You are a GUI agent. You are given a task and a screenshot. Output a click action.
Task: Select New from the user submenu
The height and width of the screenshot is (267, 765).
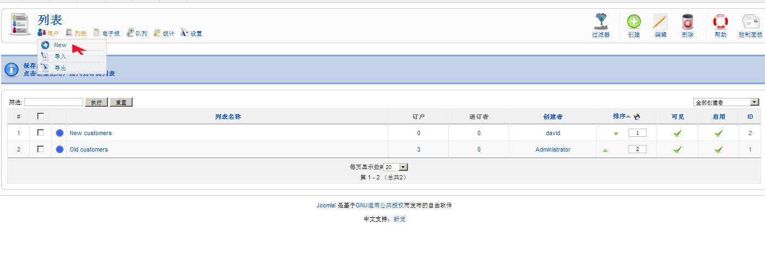tap(60, 45)
